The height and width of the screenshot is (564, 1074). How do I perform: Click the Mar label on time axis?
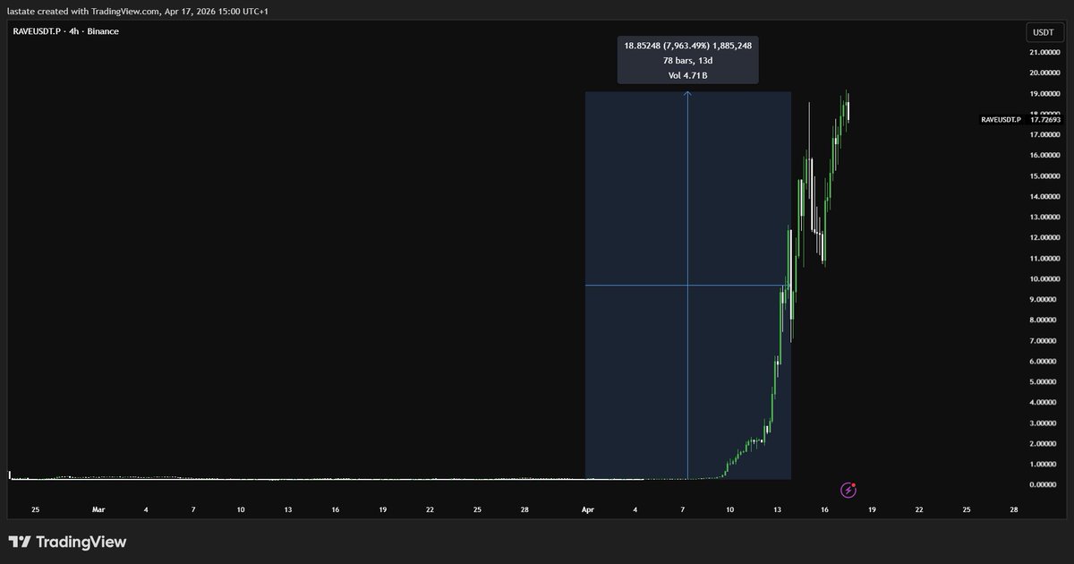point(98,509)
